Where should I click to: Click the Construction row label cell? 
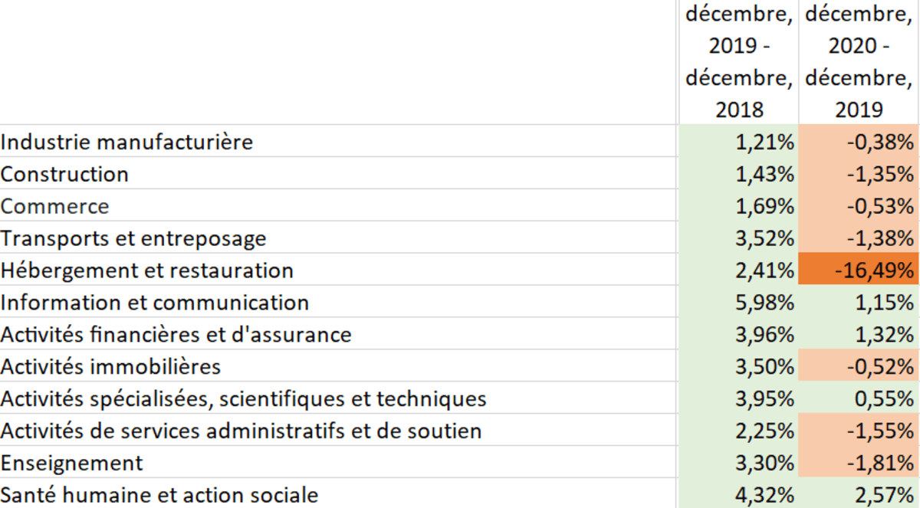coord(65,174)
